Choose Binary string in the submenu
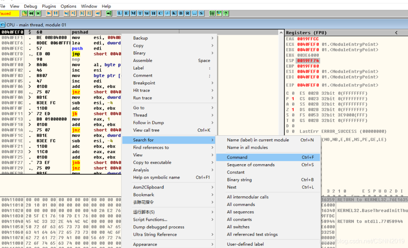The height and width of the screenshot is (248, 408). pos(268,180)
